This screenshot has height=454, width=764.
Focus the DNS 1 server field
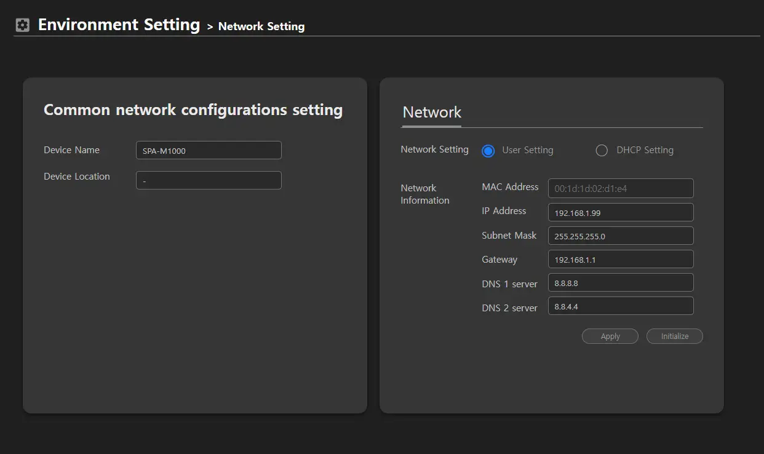621,282
